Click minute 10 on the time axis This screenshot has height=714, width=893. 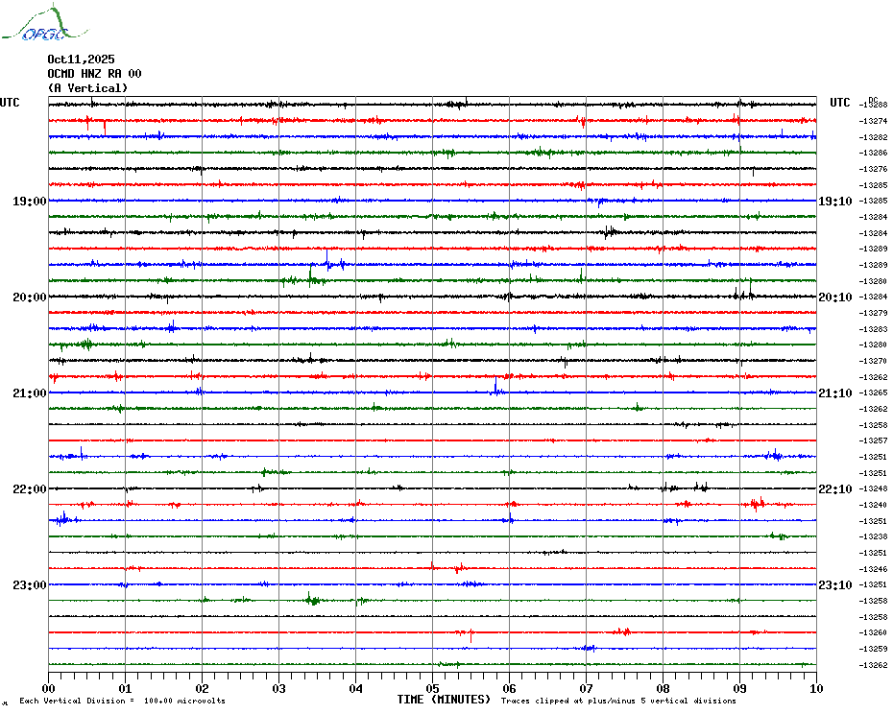[816, 688]
